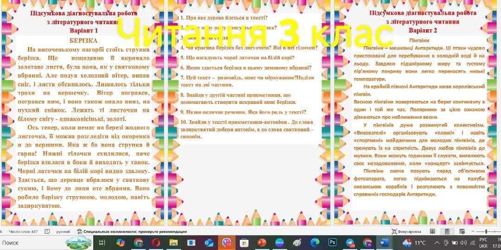Open the spelling check book icon in status bar
501x250 pixels.
click(47, 231)
